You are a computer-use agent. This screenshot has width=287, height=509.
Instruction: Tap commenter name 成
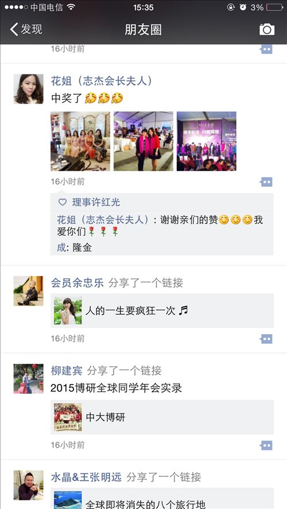61,248
